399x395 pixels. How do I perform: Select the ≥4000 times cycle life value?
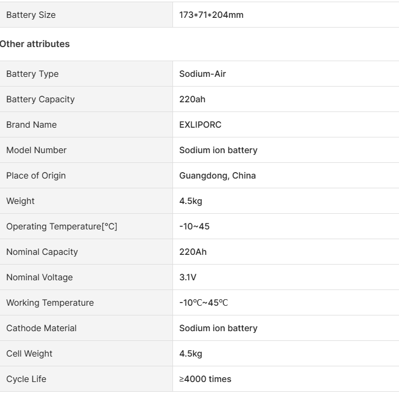pos(205,379)
